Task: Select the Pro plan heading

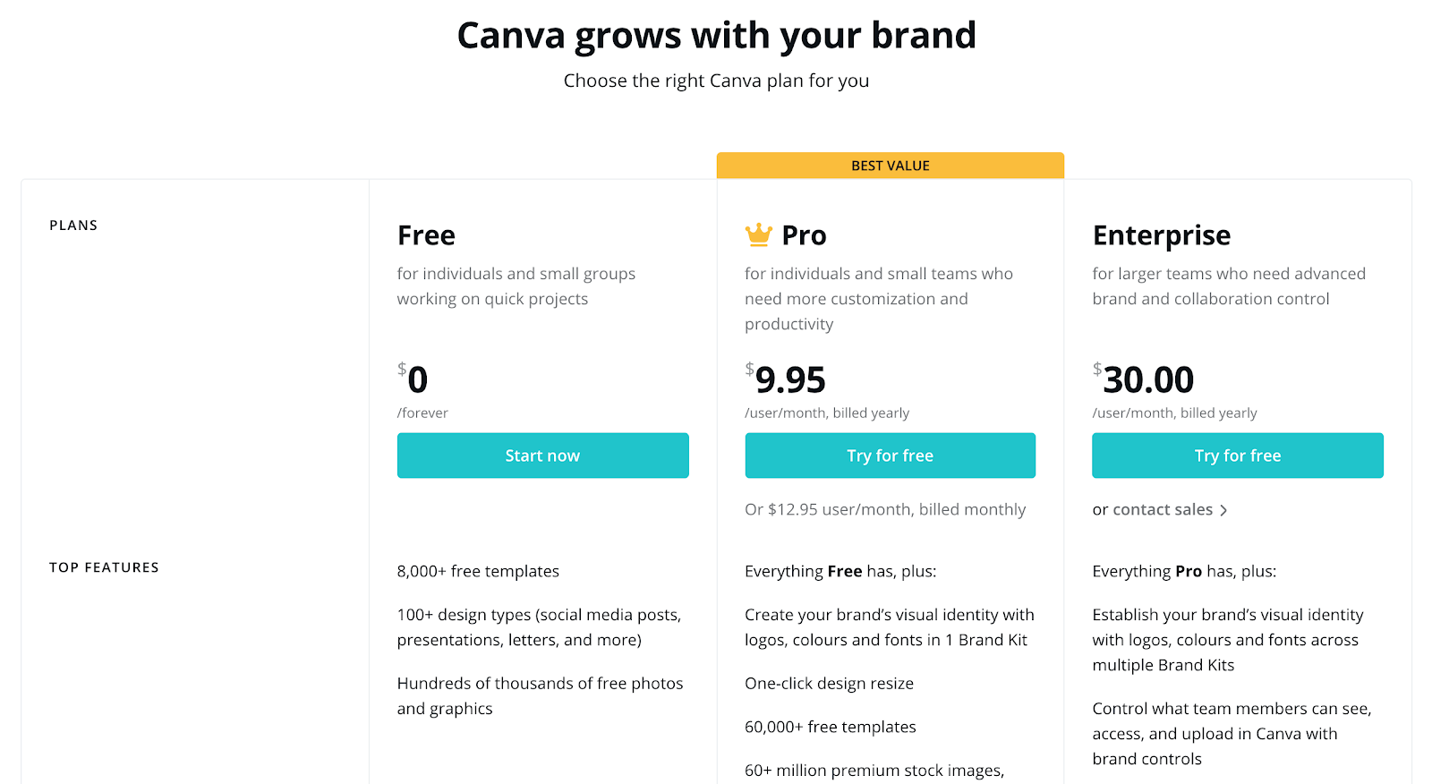Action: [x=804, y=235]
